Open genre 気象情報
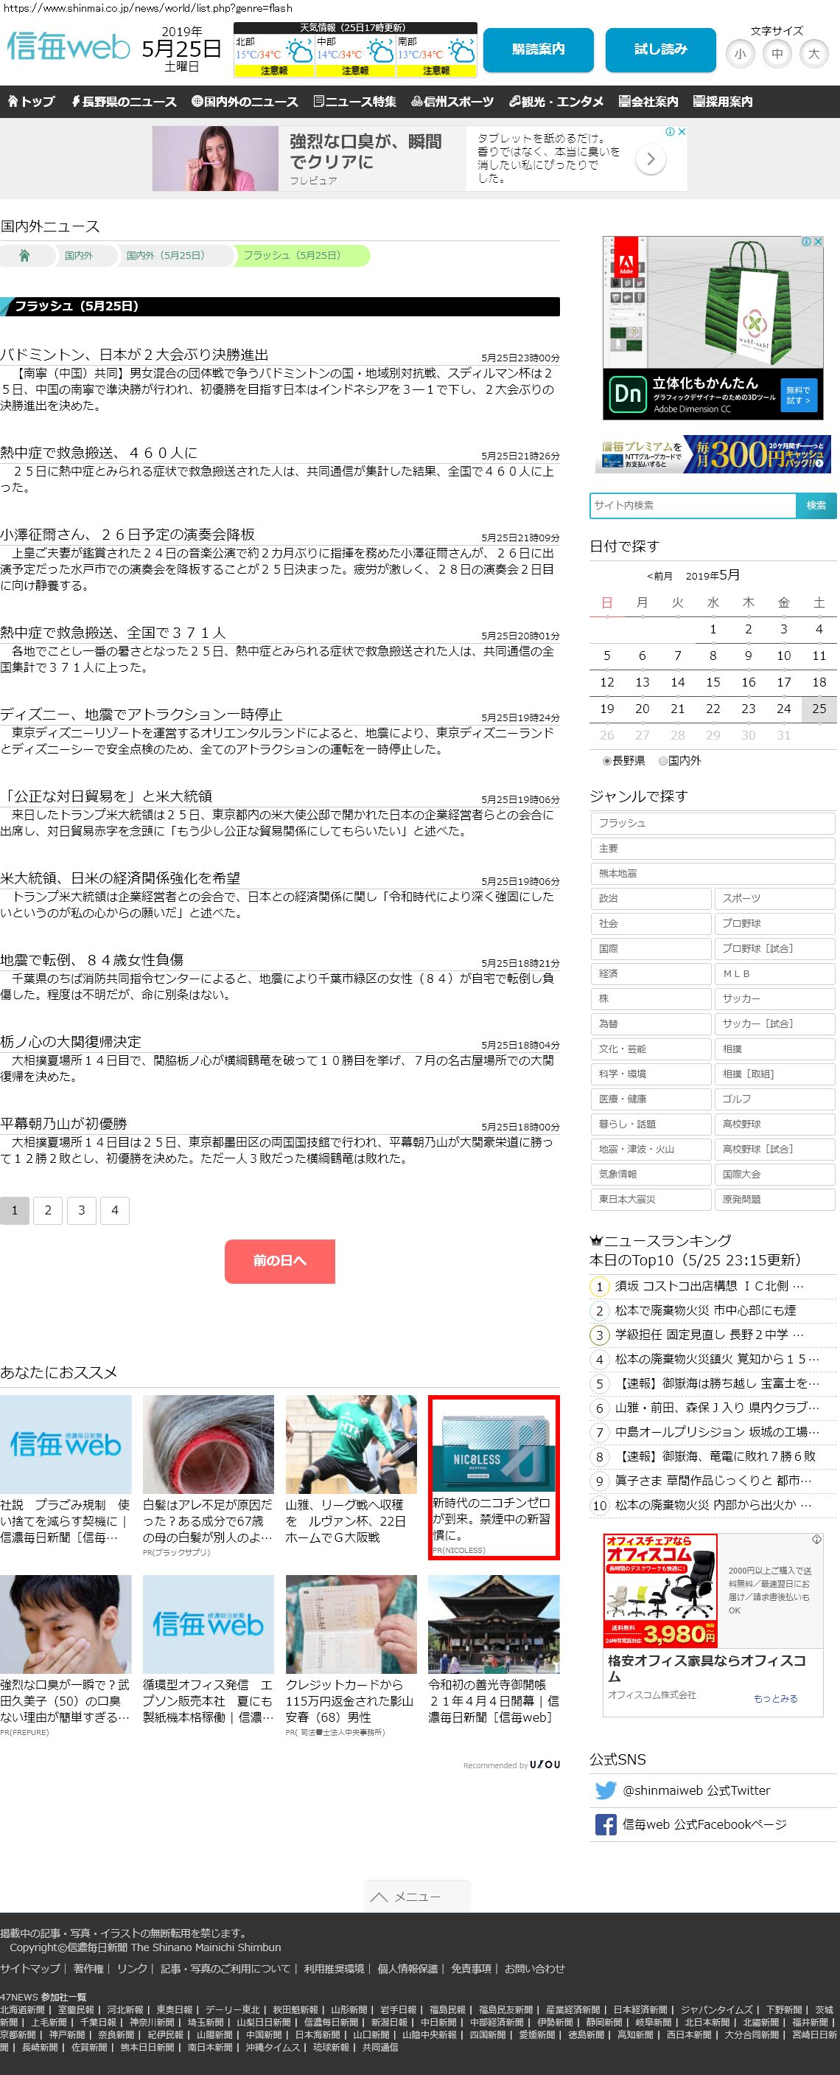 click(x=651, y=1174)
